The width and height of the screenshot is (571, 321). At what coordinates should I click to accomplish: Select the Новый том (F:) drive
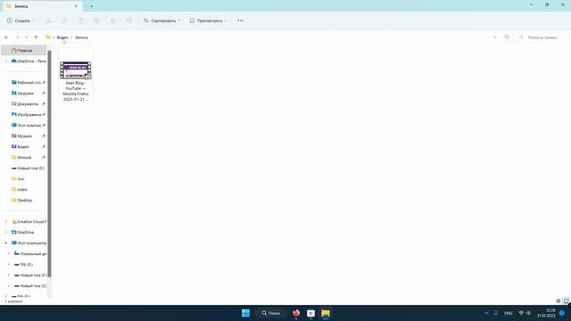[x=30, y=276]
